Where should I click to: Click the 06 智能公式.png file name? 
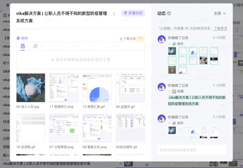pyautogui.click(x=94, y=147)
